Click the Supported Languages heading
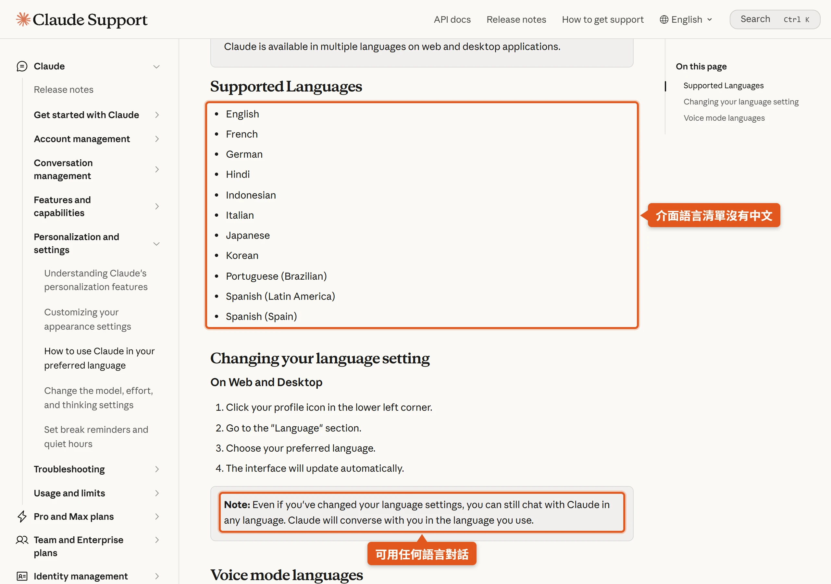The width and height of the screenshot is (831, 584). [x=286, y=87]
